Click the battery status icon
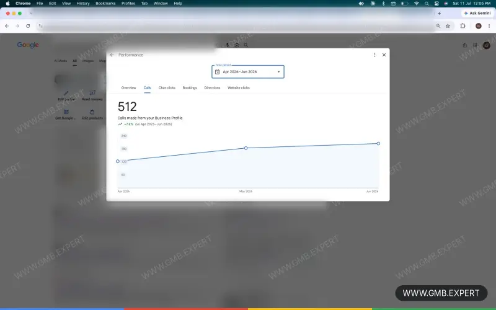This screenshot has width=496, height=310. [x=404, y=4]
